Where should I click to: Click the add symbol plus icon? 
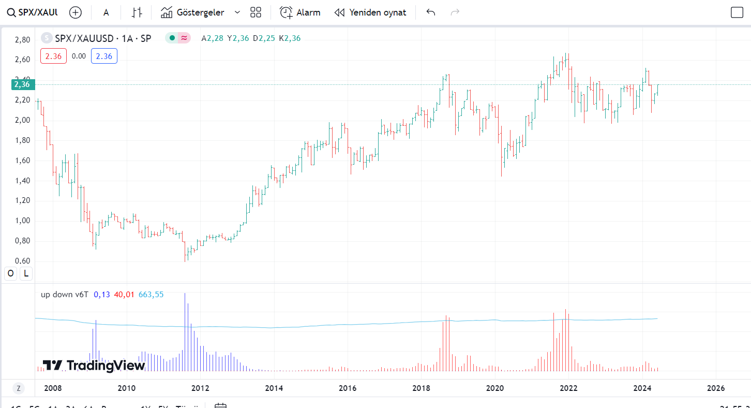pos(76,12)
